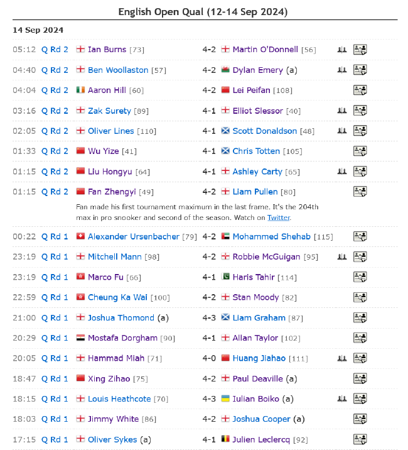Open match details icon for Ian Burns row

360,50
